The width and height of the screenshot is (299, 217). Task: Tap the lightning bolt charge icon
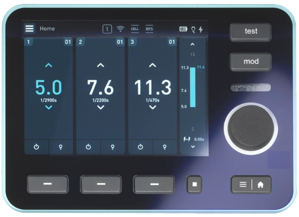click(201, 29)
